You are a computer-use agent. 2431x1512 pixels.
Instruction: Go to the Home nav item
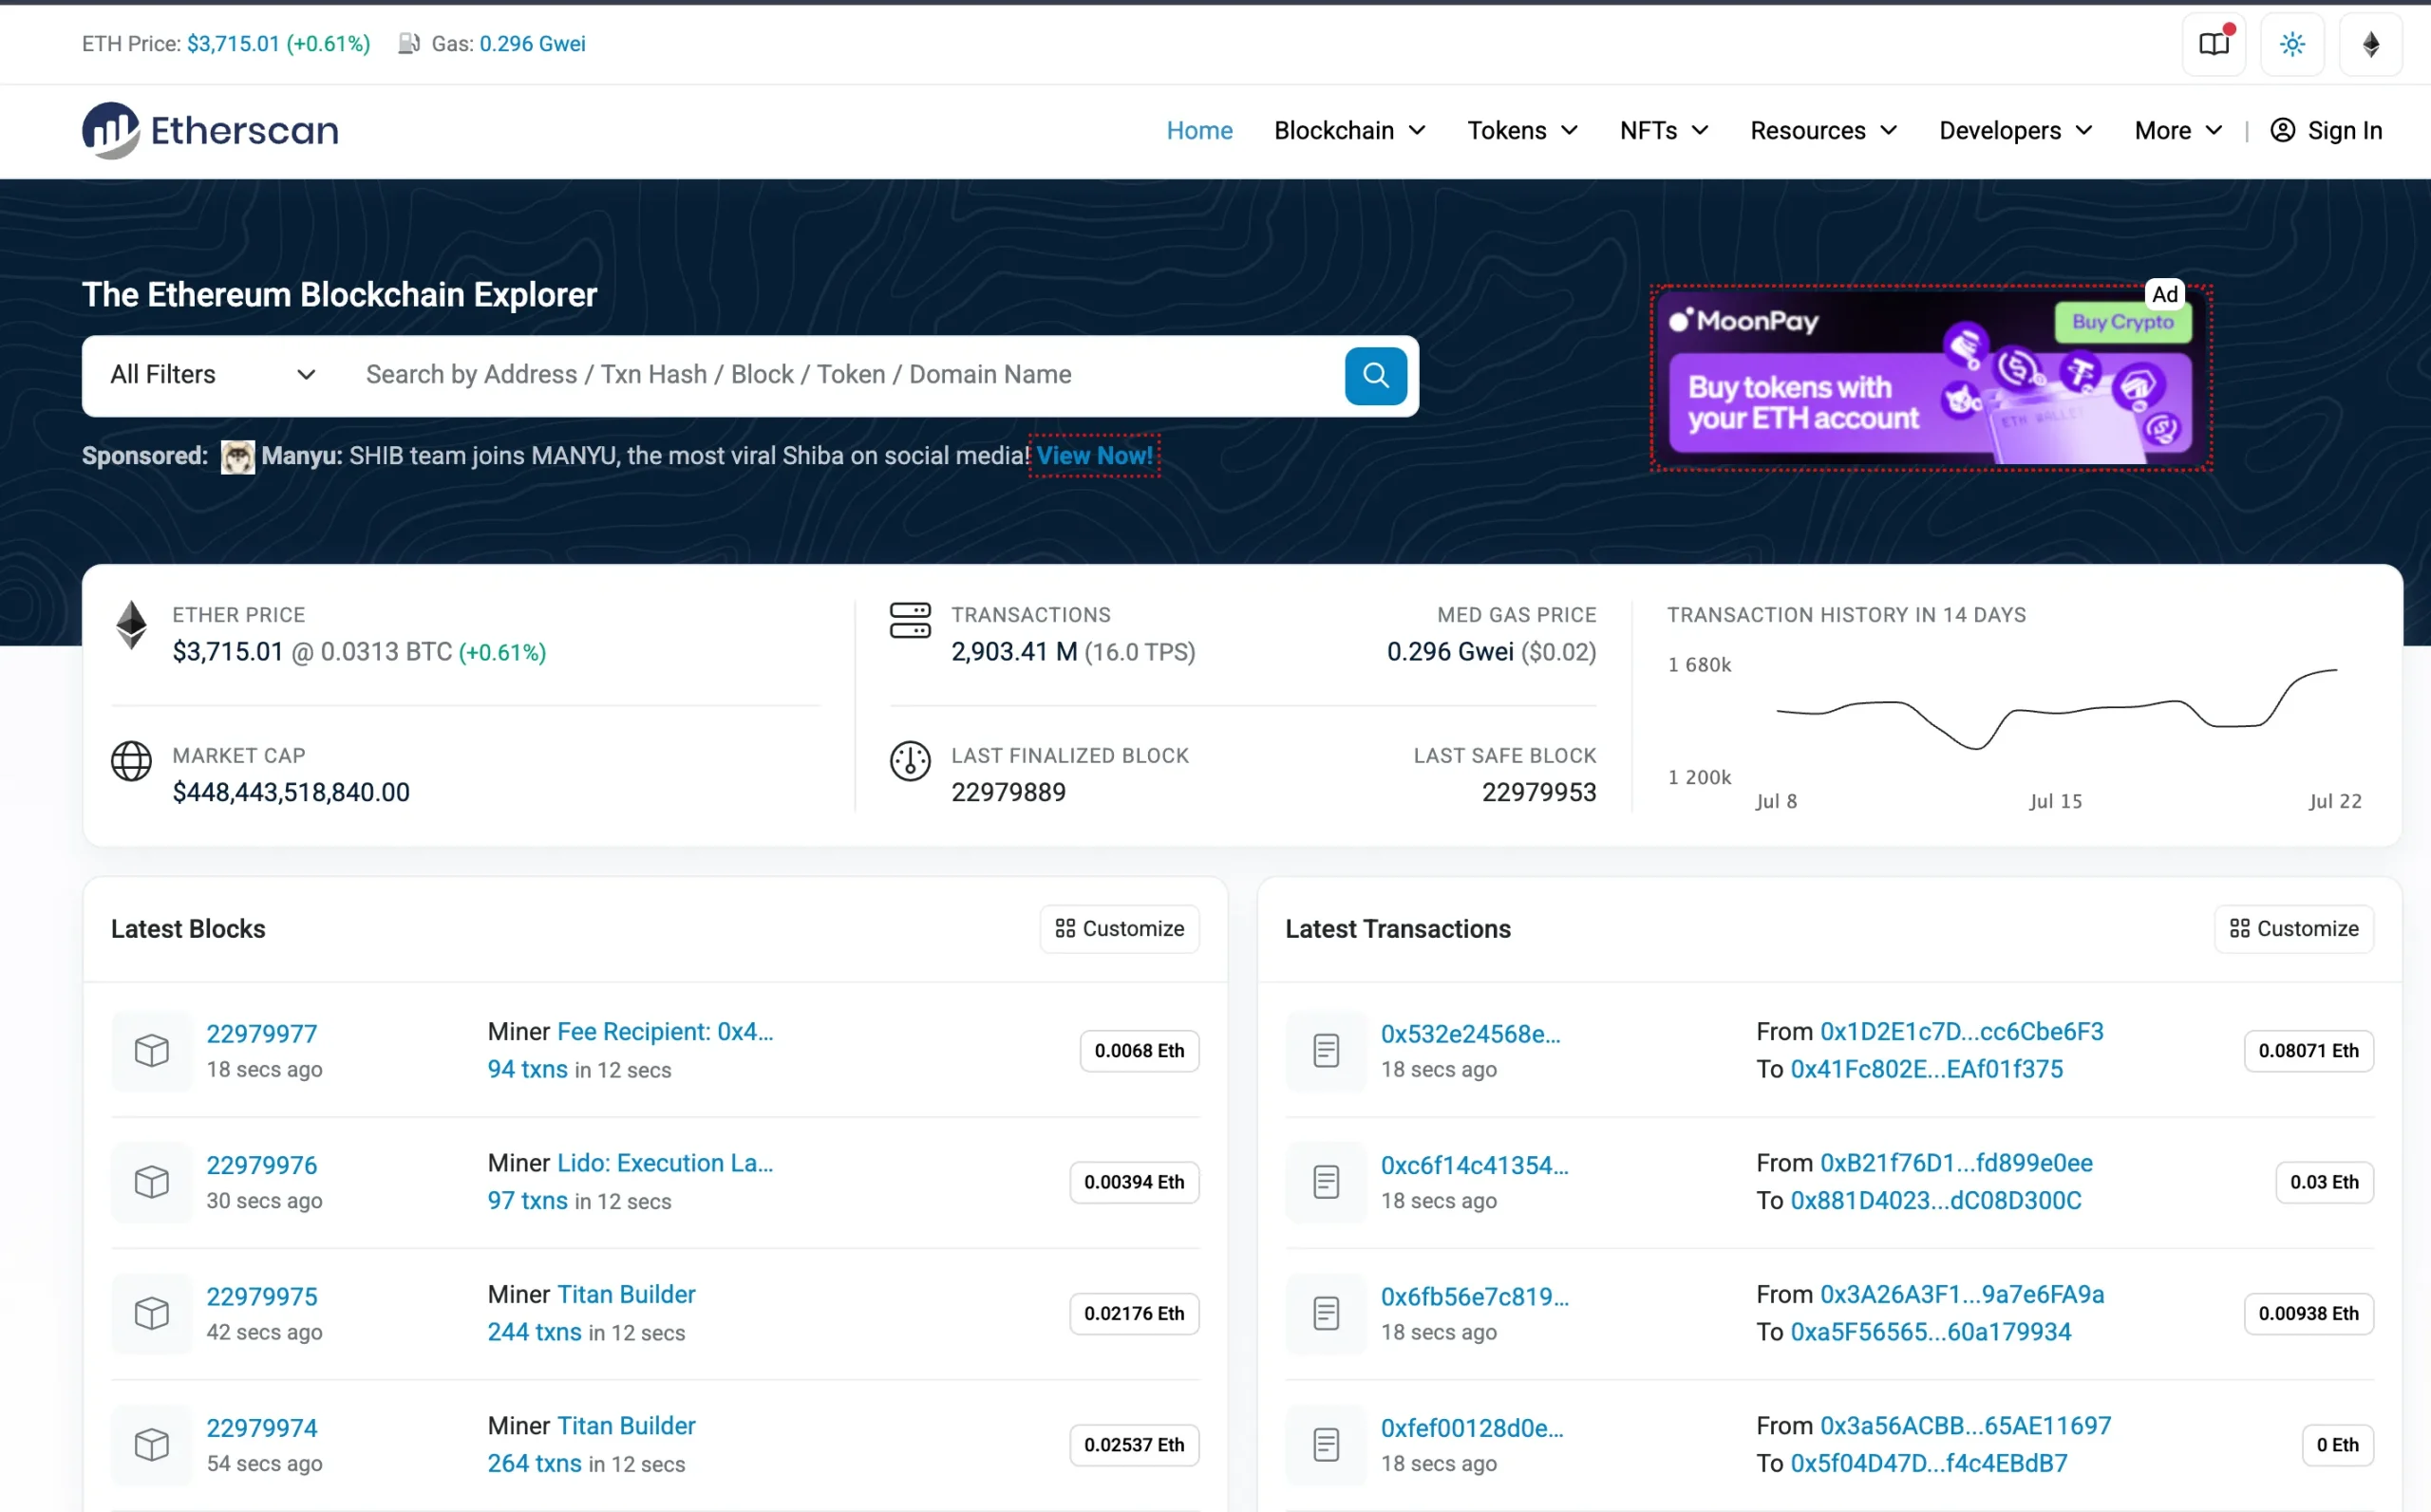(1198, 130)
